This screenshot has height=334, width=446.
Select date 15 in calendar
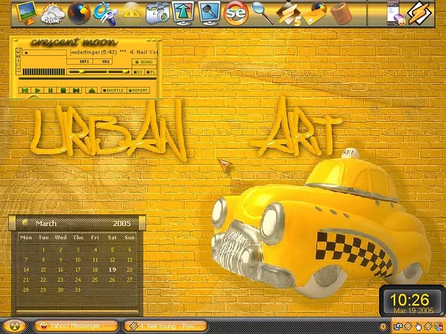(x=43, y=270)
